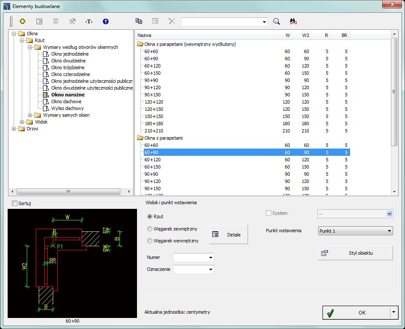Select Okno trójdzielne in the tree
Image resolution: width=405 pixels, height=329 pixels.
coord(68,67)
